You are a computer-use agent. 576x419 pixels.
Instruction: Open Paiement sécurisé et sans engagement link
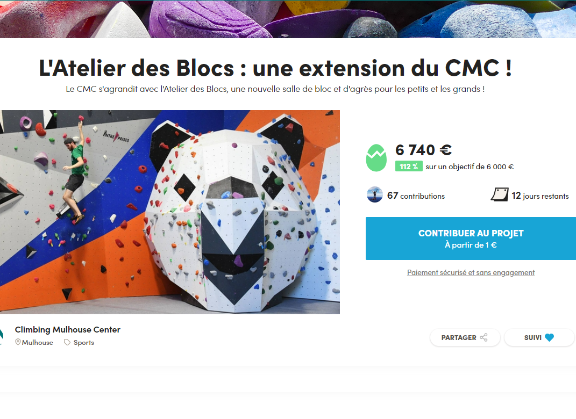(x=471, y=272)
